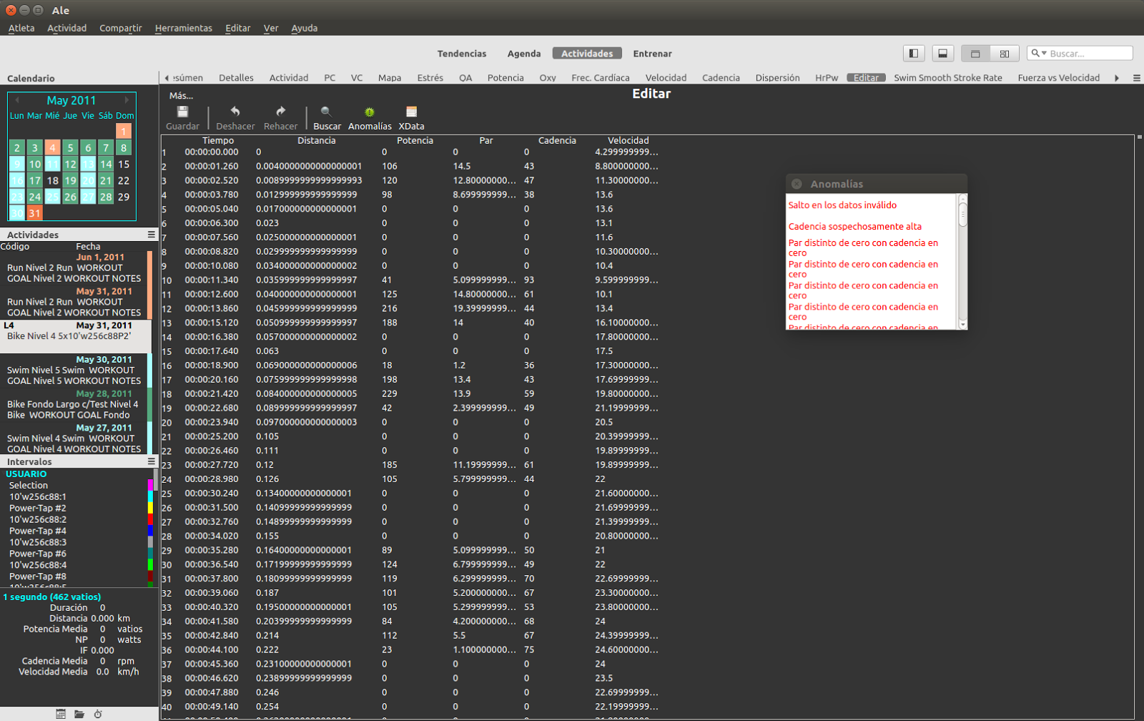Click the Rehacer redo arrow

tap(280, 112)
